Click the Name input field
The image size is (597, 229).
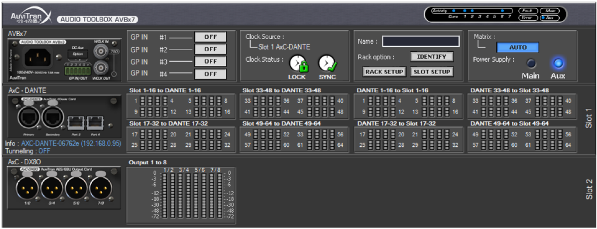coord(421,41)
